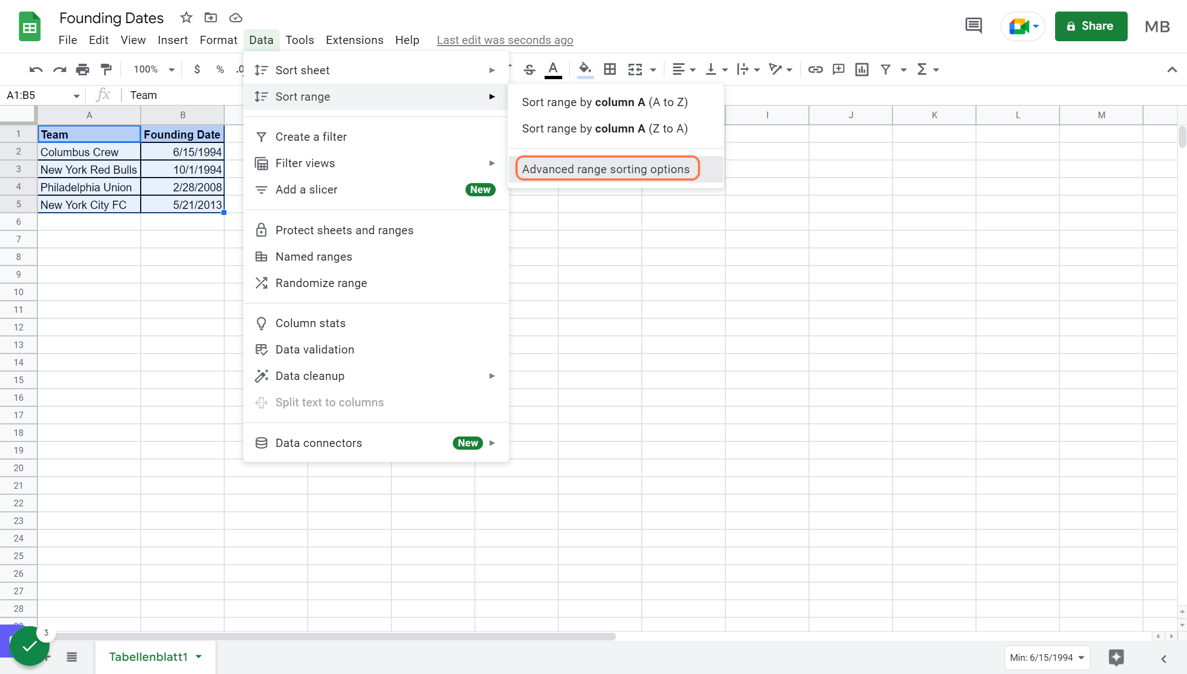The image size is (1187, 674).
Task: Open Last edit was seconds ago link
Action: pyautogui.click(x=504, y=40)
